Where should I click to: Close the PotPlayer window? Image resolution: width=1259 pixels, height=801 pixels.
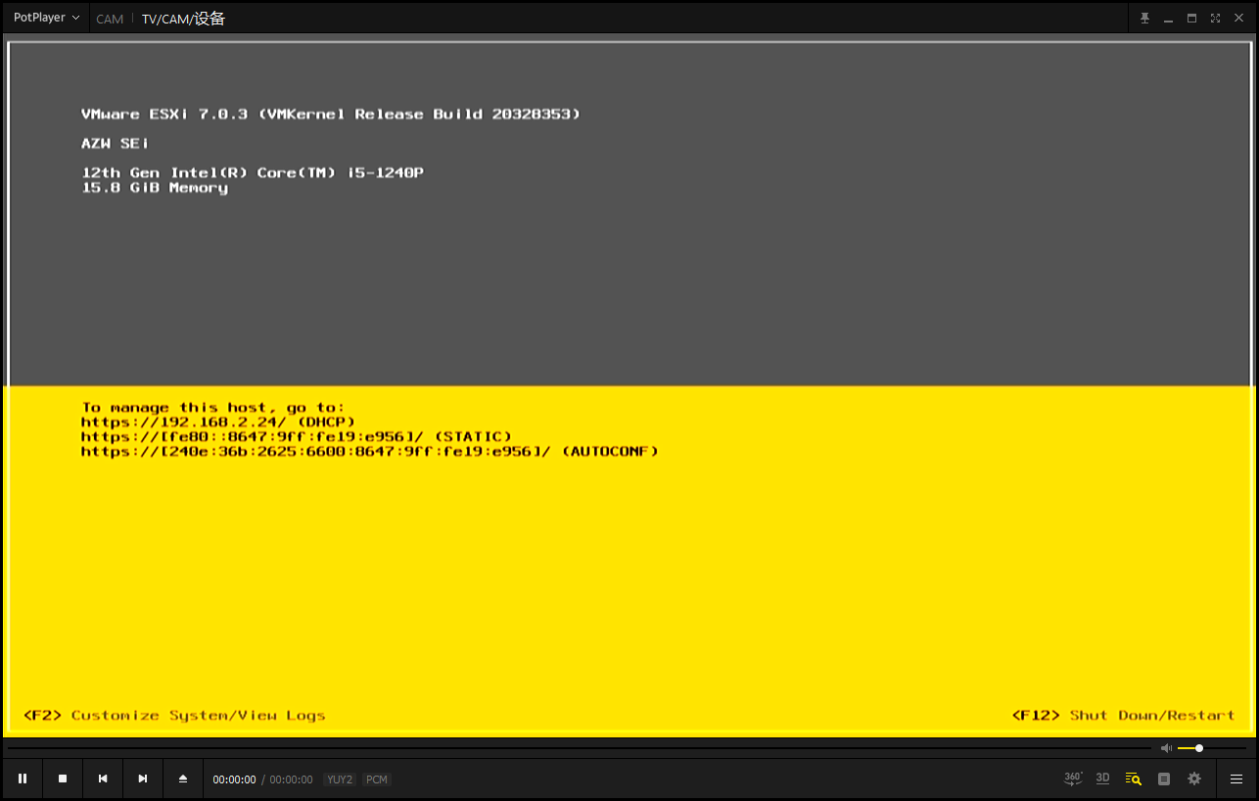tap(1239, 18)
